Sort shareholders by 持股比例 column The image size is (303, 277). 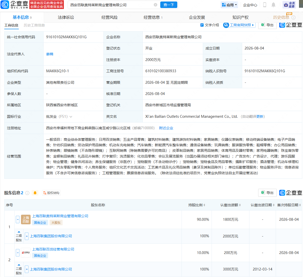pyautogui.click(x=197, y=205)
